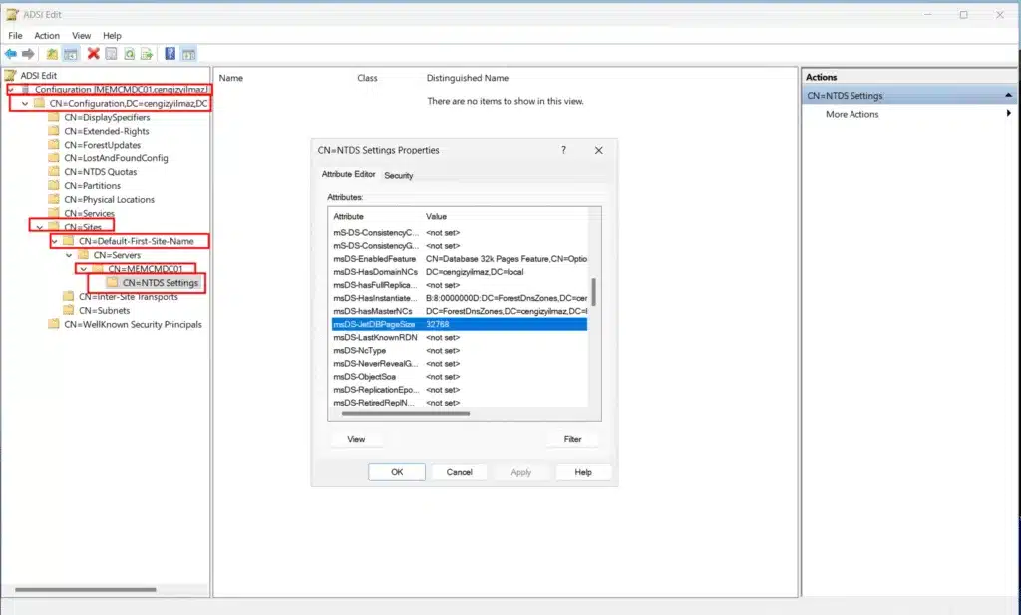Click the Up one level toolbar icon

(x=52, y=54)
